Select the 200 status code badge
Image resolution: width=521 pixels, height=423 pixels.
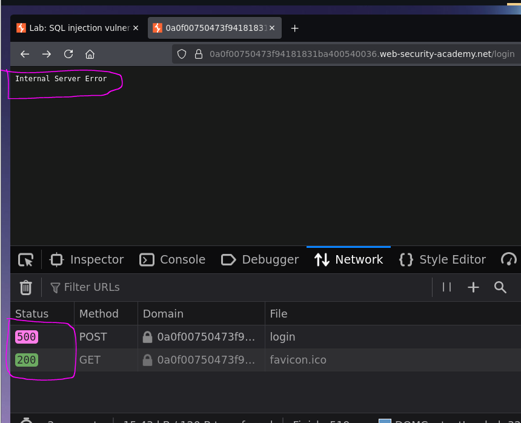pyautogui.click(x=27, y=360)
